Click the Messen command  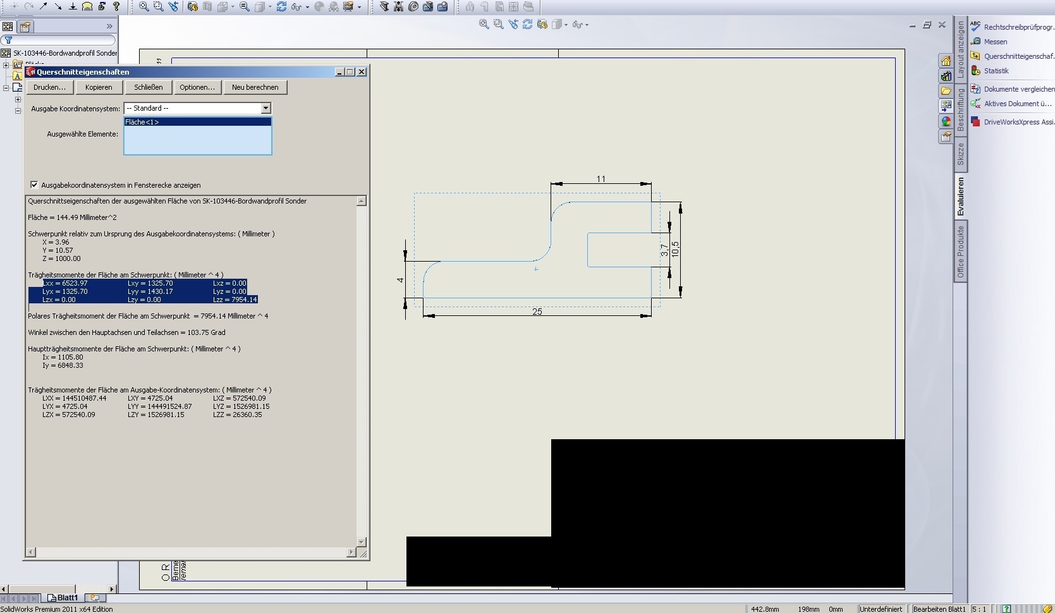pyautogui.click(x=989, y=42)
